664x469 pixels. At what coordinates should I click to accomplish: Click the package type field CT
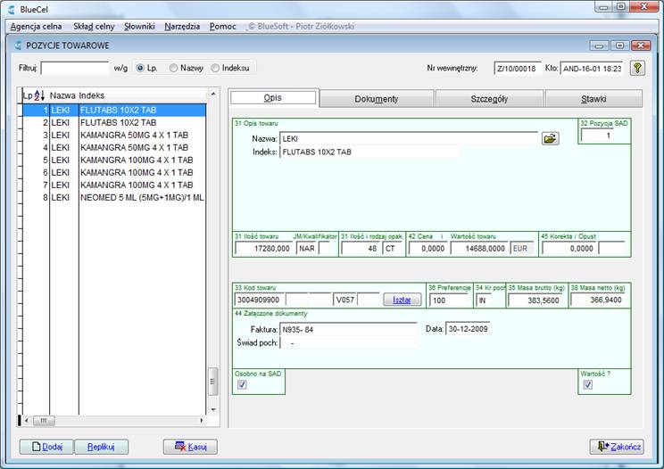tap(393, 248)
